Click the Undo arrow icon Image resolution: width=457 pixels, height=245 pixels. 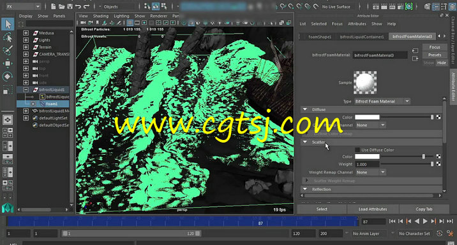(78, 6)
